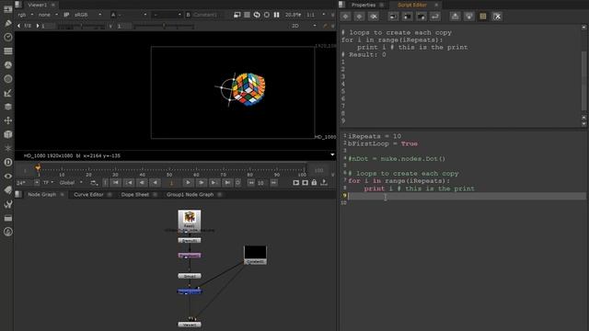589x331 pixels.
Task: Toggle region of interest in Viewer toolbar
Action: tap(266, 15)
